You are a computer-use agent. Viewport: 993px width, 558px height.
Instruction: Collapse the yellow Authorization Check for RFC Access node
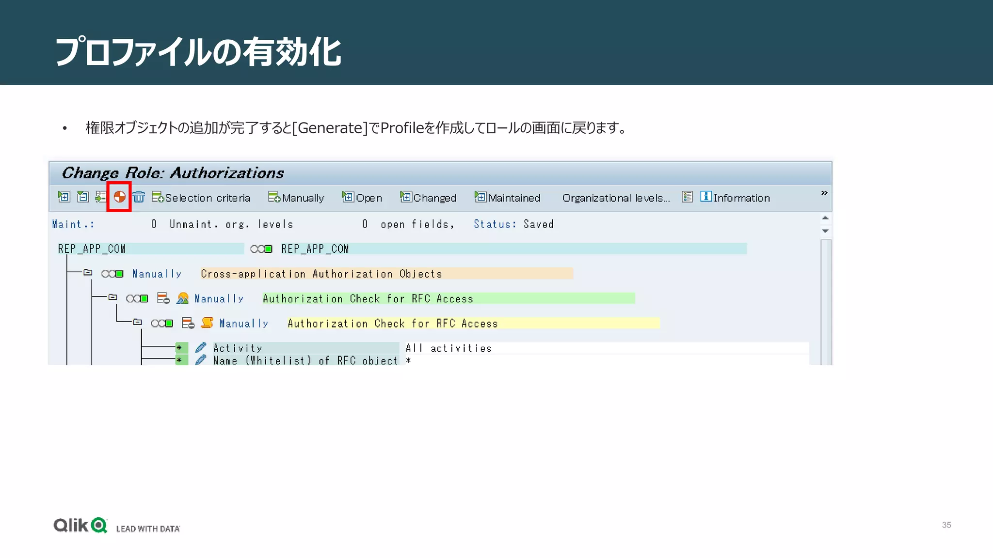click(138, 322)
